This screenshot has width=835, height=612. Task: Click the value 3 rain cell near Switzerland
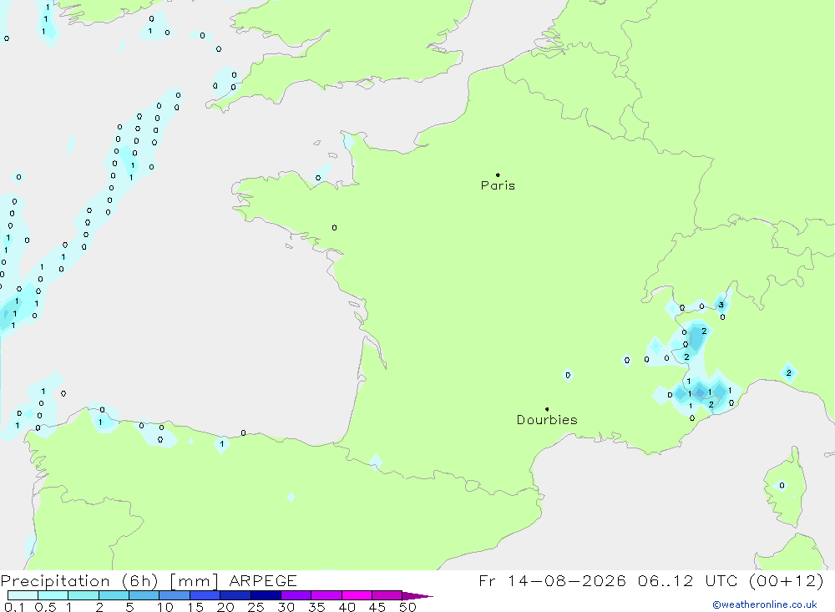click(x=721, y=306)
